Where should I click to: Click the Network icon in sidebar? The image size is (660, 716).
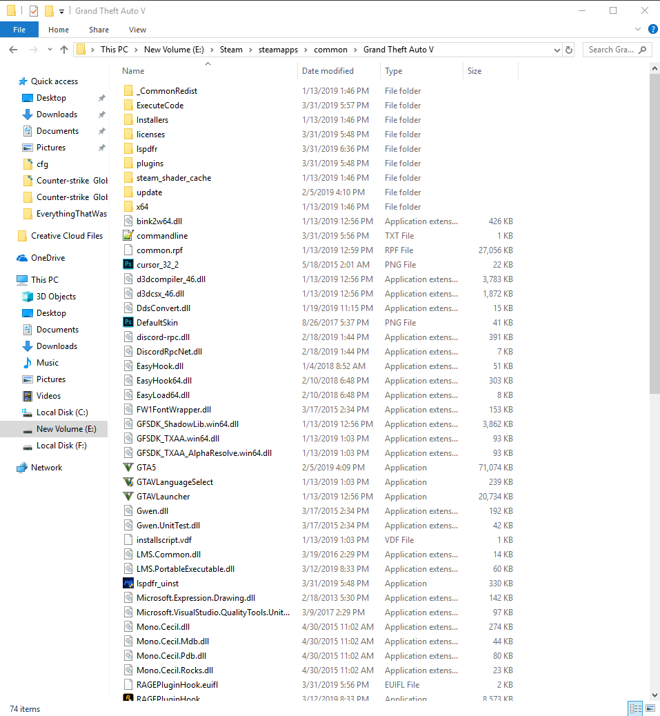22,468
